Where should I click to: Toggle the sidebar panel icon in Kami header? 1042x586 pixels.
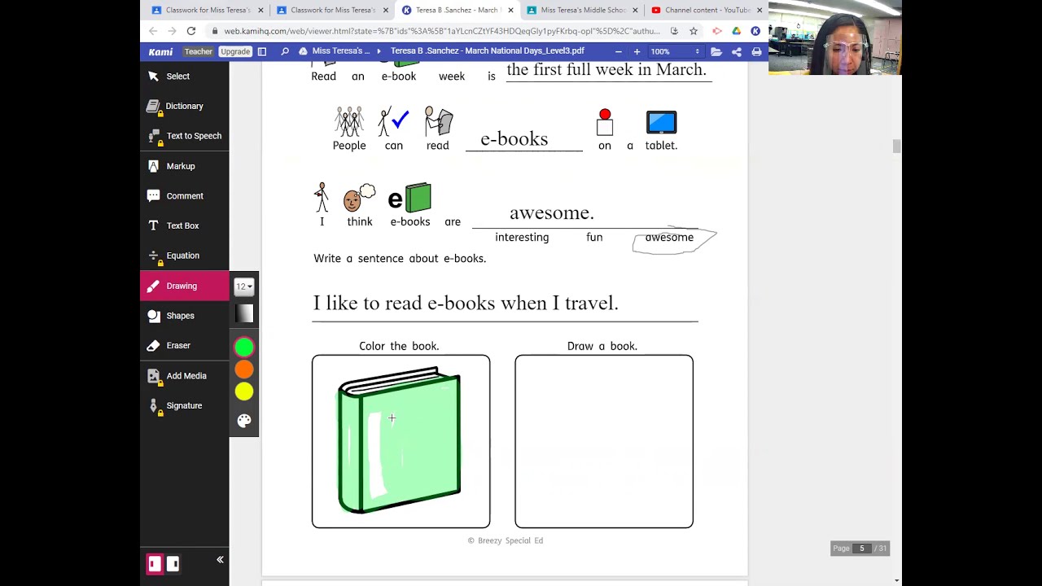coord(262,51)
